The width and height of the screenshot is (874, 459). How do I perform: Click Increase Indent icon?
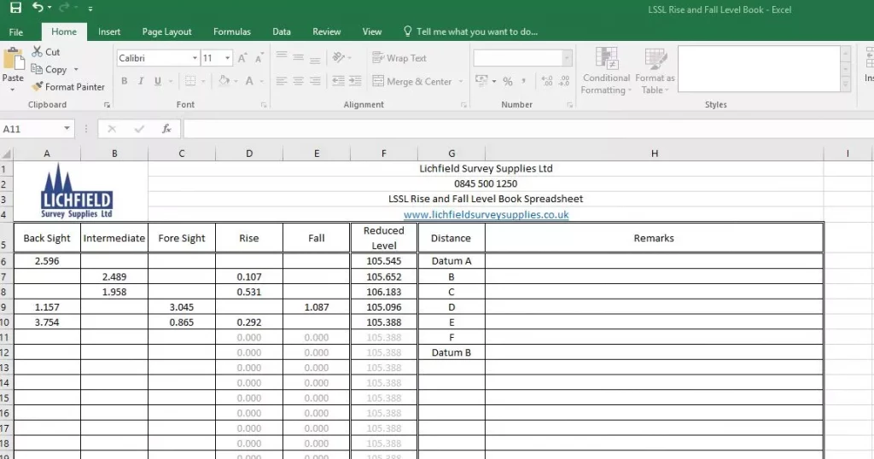(355, 81)
